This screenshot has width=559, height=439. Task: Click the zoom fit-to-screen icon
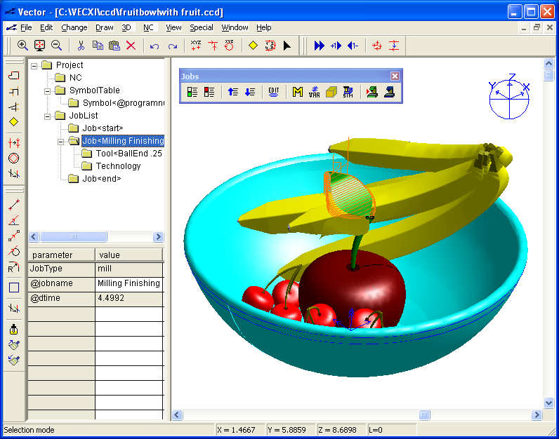(x=39, y=46)
